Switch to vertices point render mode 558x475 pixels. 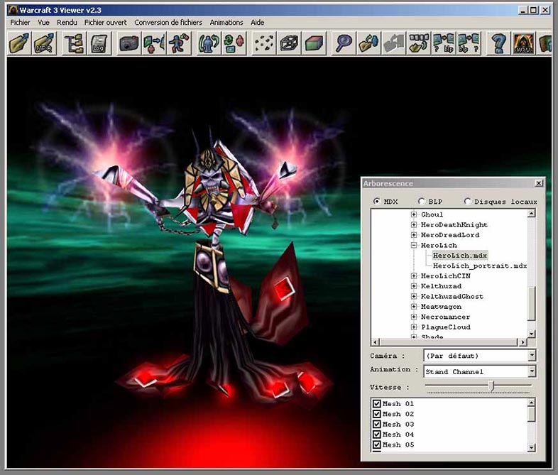point(264,43)
